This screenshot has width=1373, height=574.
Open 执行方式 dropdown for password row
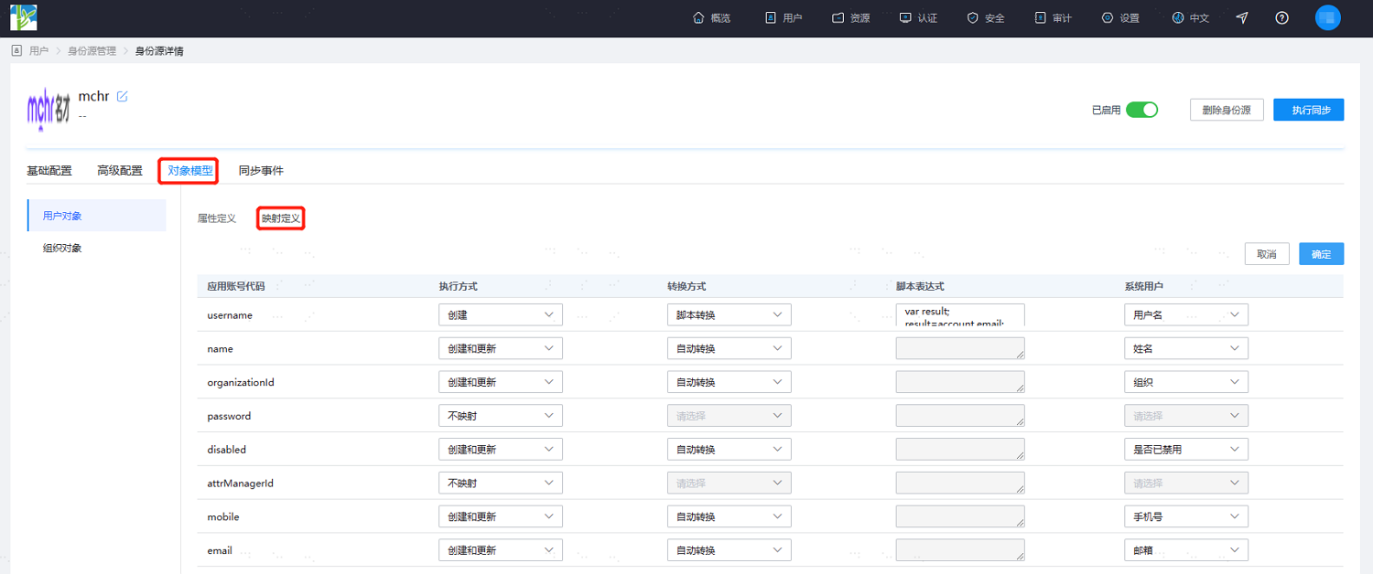click(x=501, y=416)
